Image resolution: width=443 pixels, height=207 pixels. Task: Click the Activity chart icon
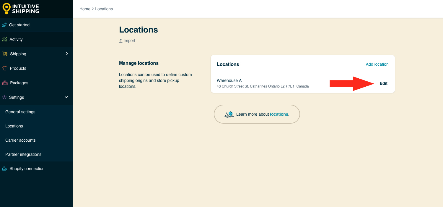coord(5,39)
